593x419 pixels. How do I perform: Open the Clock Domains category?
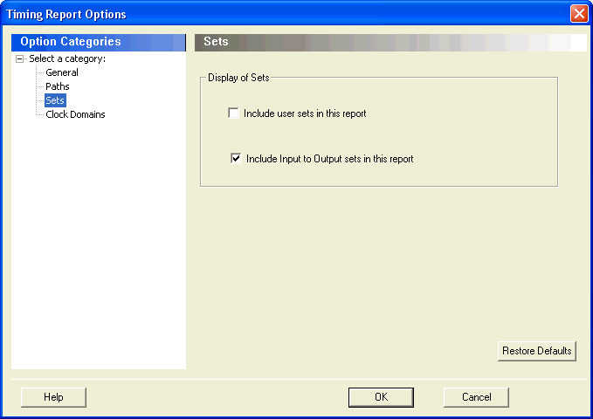pyautogui.click(x=75, y=114)
